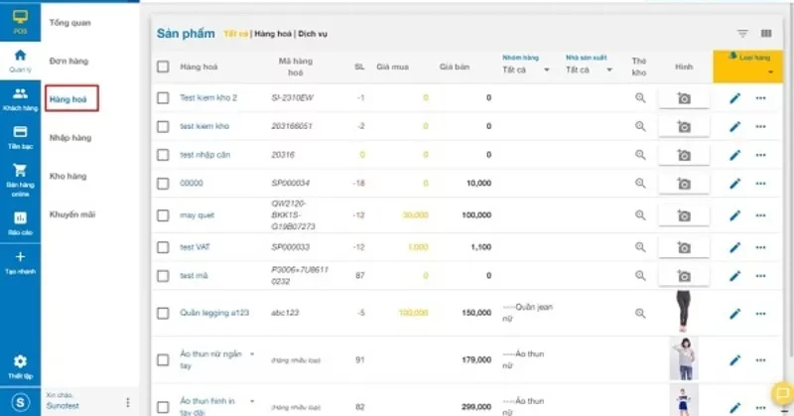Open Khách hàng customers sidebar icon

pos(20,99)
